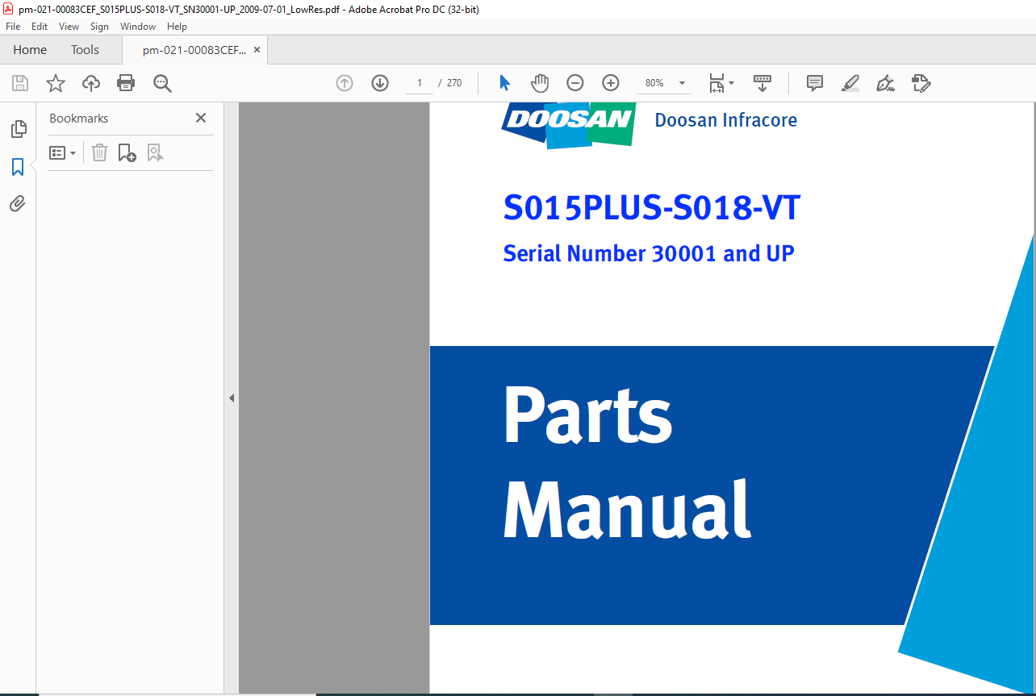The width and height of the screenshot is (1036, 696).
Task: Click the 'Parts' title word
Action: tap(588, 415)
